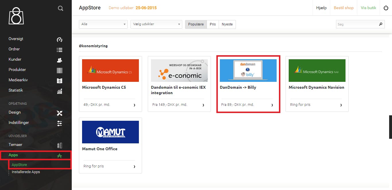Click Ring for pris under Mamut One Office

tap(94, 166)
